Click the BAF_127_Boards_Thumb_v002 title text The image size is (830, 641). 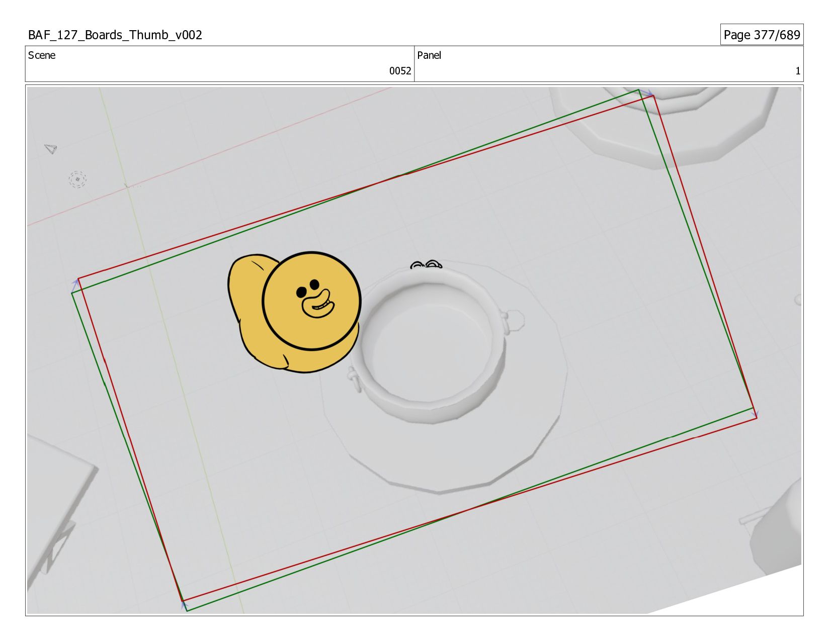pyautogui.click(x=115, y=35)
